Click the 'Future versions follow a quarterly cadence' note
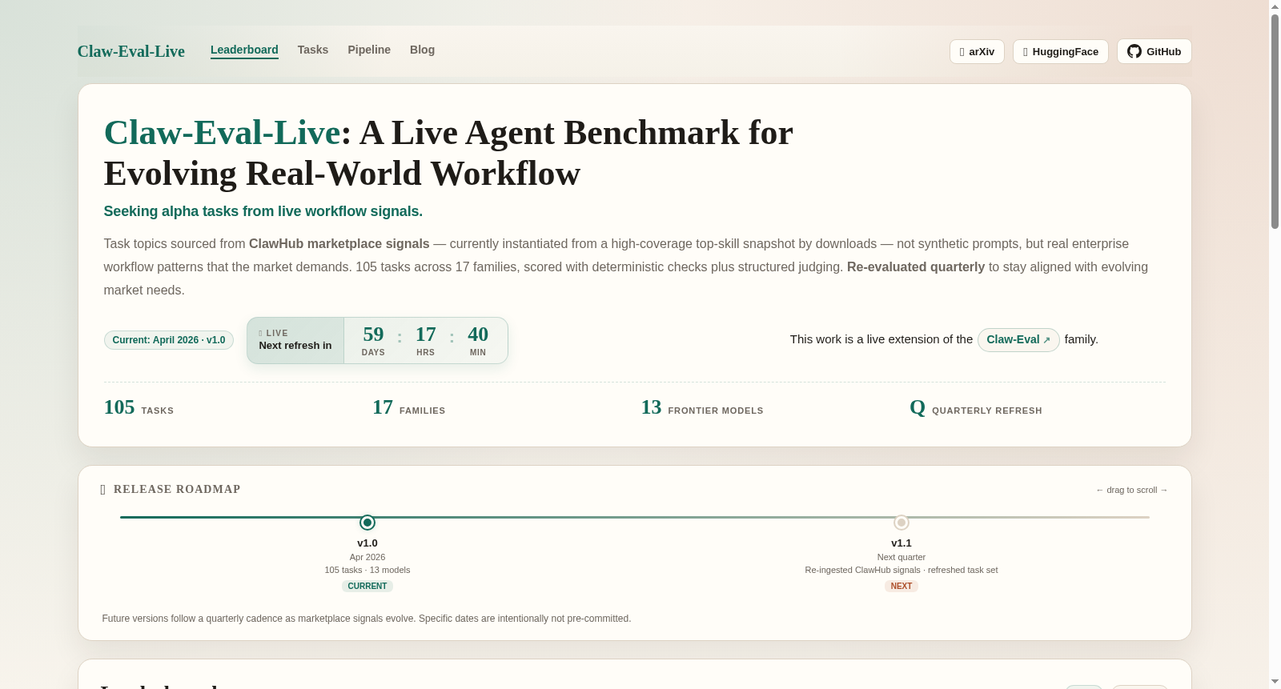This screenshot has width=1281, height=689. point(367,619)
